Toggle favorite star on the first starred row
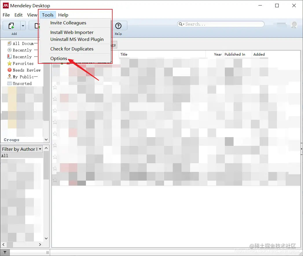Viewport: 303px width, 256px height. 55,87
